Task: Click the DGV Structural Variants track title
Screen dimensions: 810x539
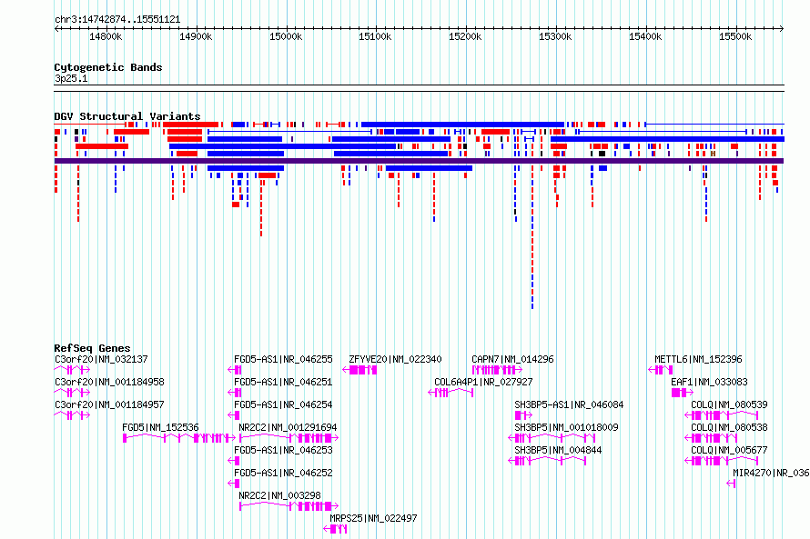Action: pos(127,116)
